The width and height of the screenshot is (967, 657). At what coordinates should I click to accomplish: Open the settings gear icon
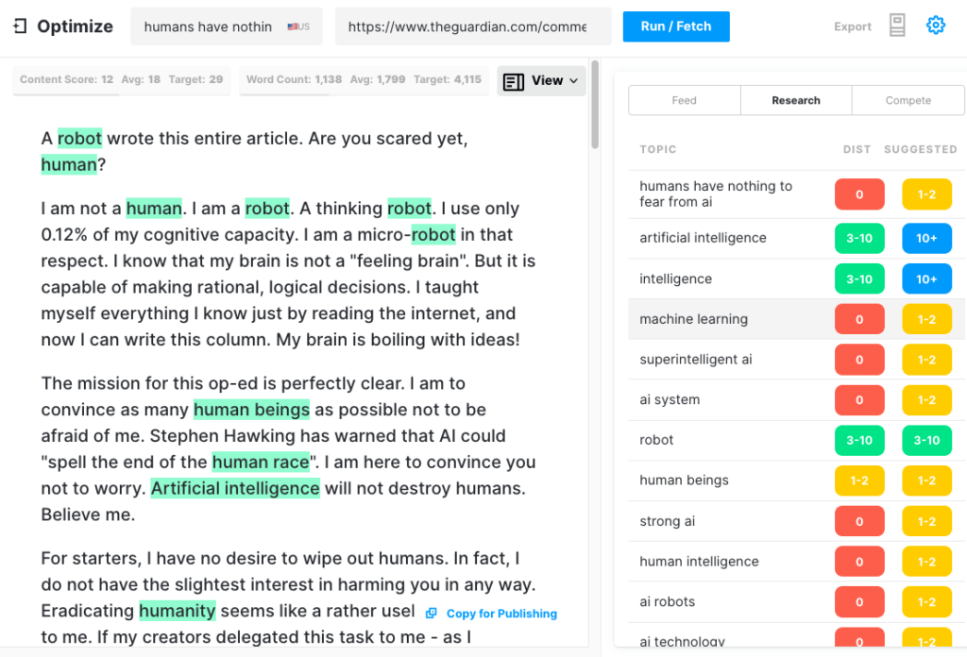pos(935,25)
